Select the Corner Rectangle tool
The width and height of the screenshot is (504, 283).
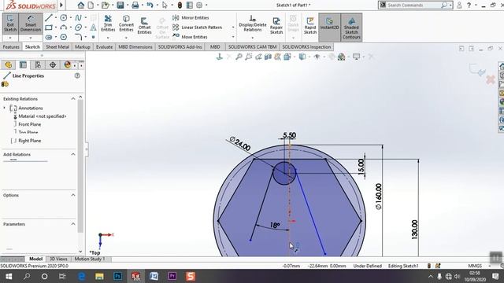coord(49,28)
